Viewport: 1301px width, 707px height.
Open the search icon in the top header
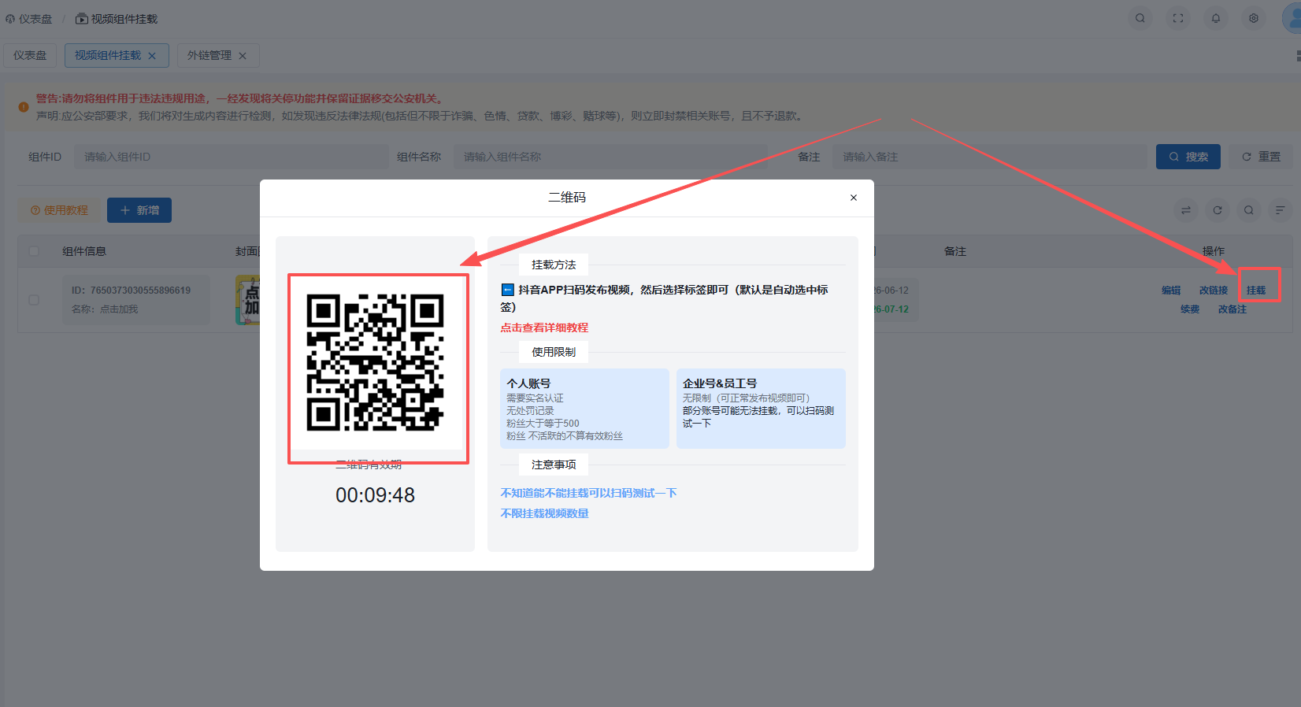pos(1140,18)
